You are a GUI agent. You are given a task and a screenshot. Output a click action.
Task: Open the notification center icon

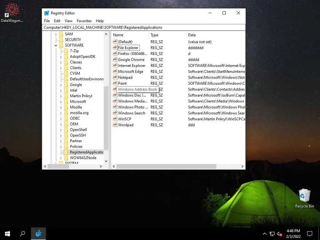[x=310, y=234]
